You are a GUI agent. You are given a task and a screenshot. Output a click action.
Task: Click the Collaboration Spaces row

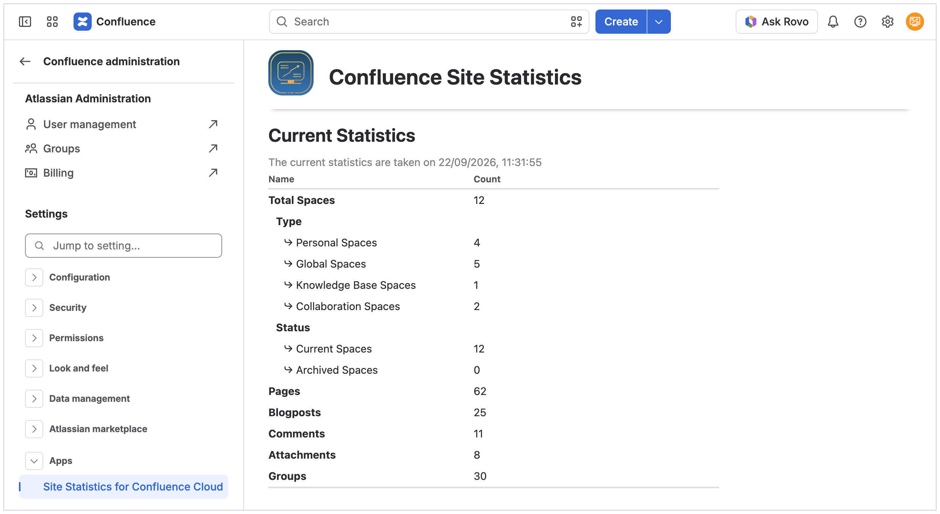[x=493, y=306]
